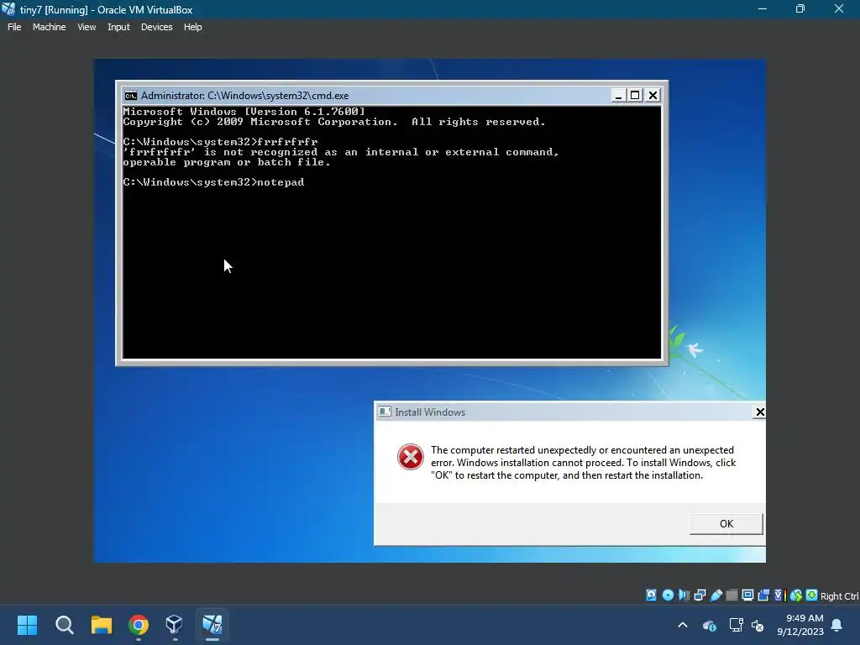This screenshot has height=645, width=860.
Task: Open taskbar Search
Action: pos(64,625)
